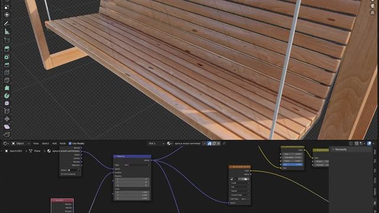
Task: Click the Object field in Texture Coordinate node
Action: coord(74,170)
